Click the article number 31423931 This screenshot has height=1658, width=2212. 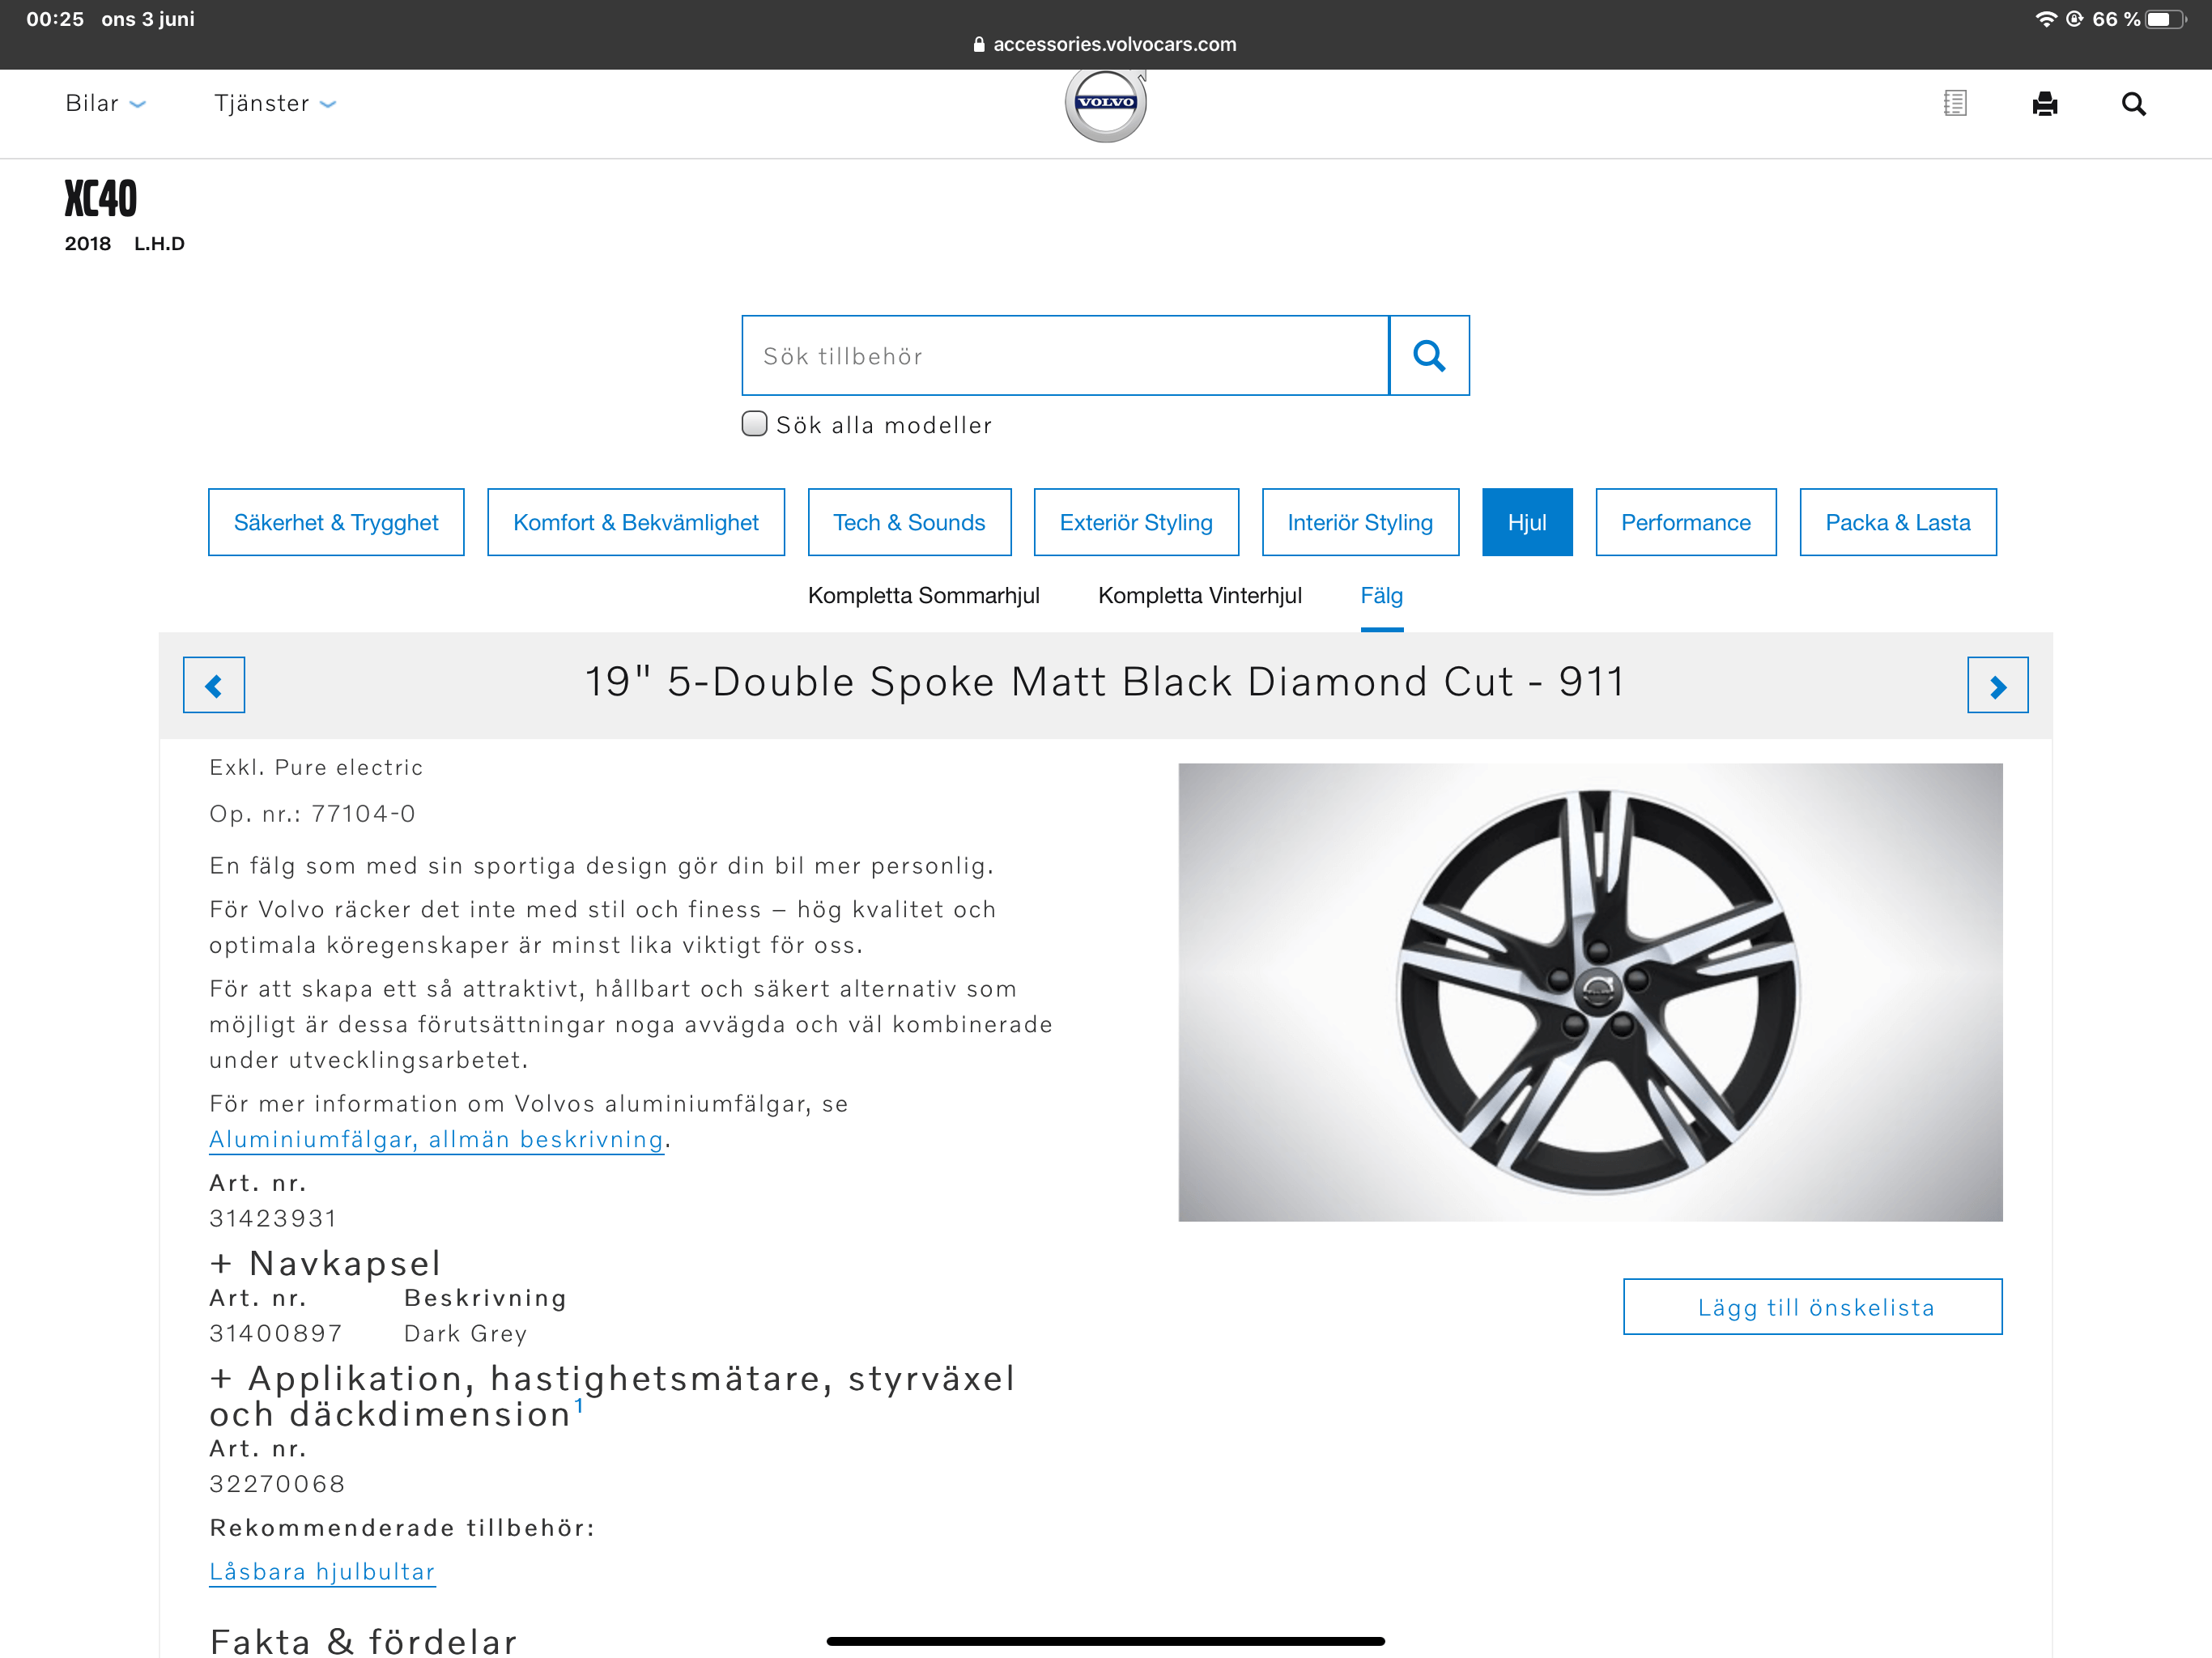[273, 1218]
